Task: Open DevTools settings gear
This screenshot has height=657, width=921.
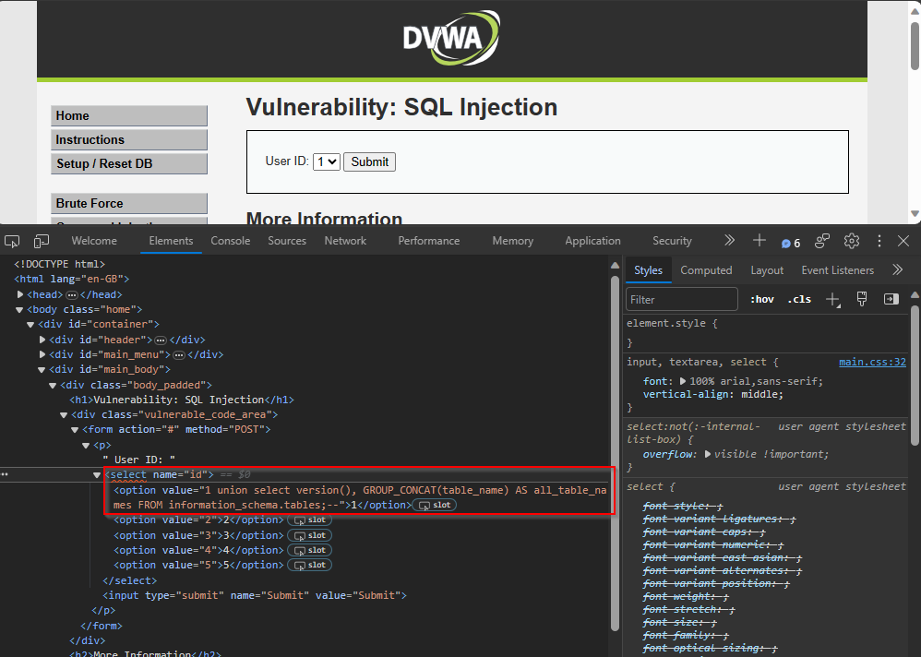Action: pos(852,241)
